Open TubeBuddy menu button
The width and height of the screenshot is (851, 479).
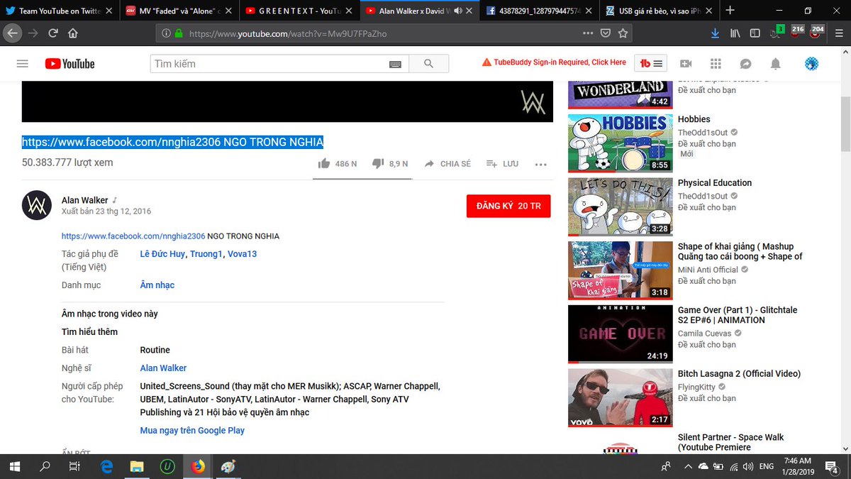point(651,64)
